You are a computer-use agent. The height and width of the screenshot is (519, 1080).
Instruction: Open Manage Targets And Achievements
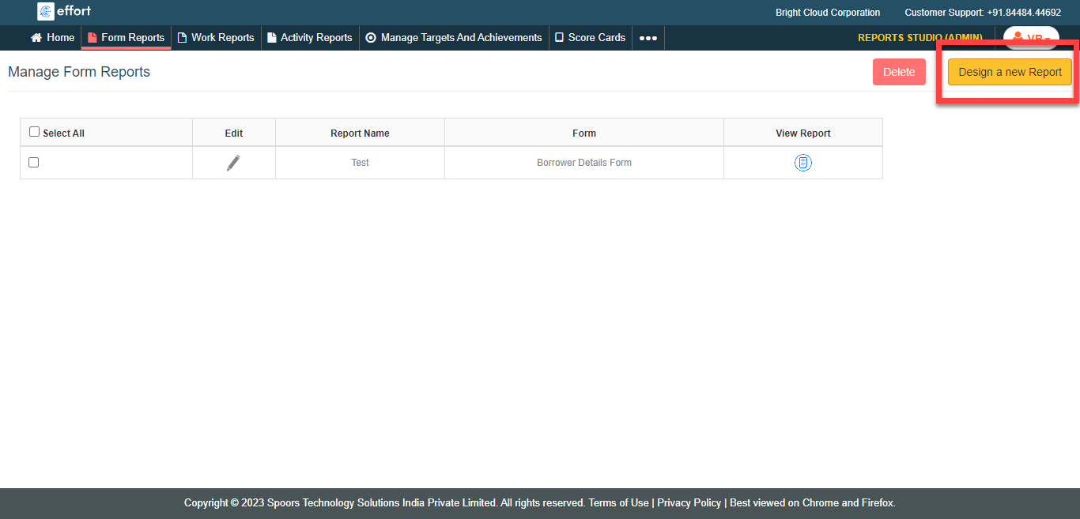454,37
